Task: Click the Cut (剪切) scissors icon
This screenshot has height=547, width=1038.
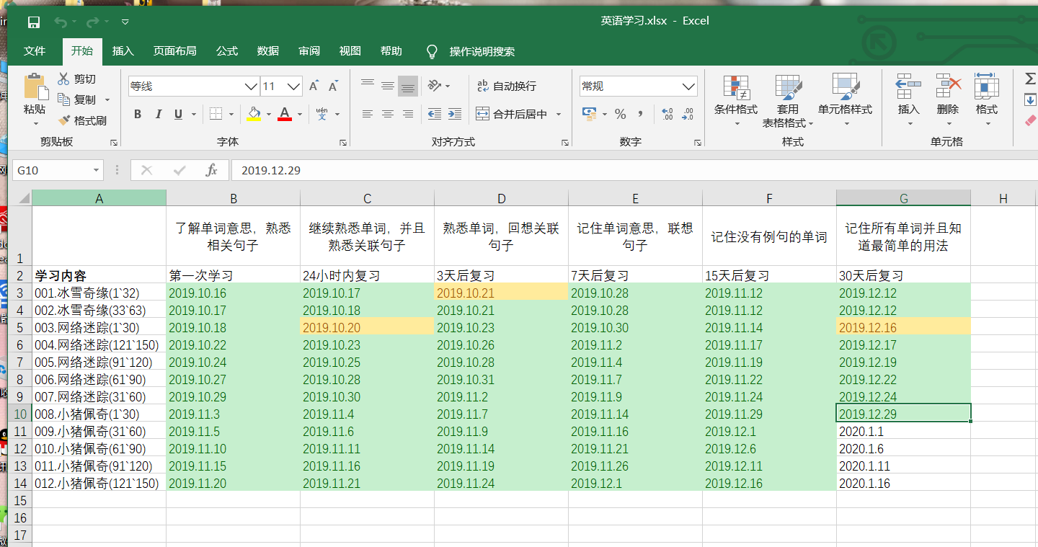Action: (63, 79)
